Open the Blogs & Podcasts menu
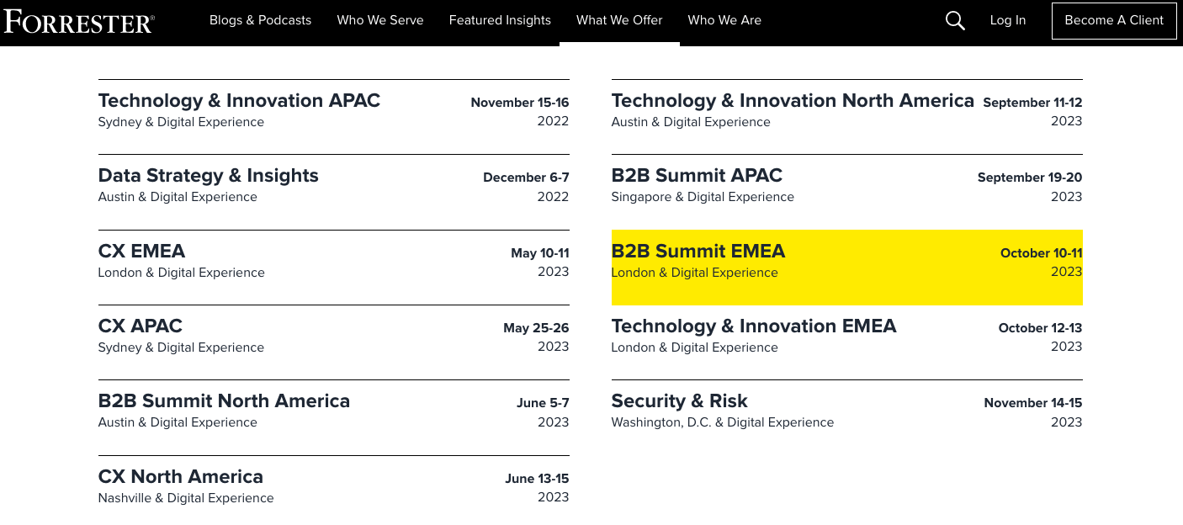 point(260,20)
